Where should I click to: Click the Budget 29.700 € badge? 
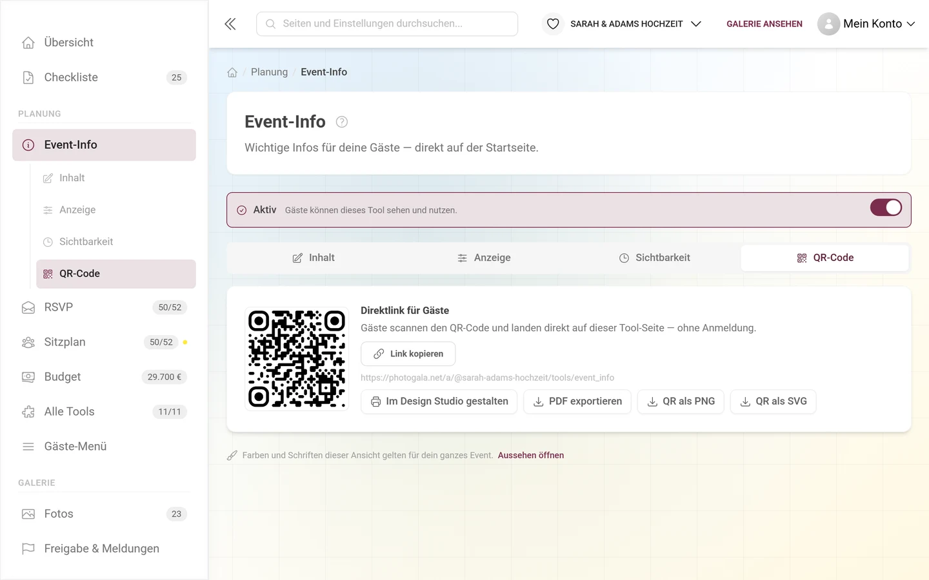165,377
